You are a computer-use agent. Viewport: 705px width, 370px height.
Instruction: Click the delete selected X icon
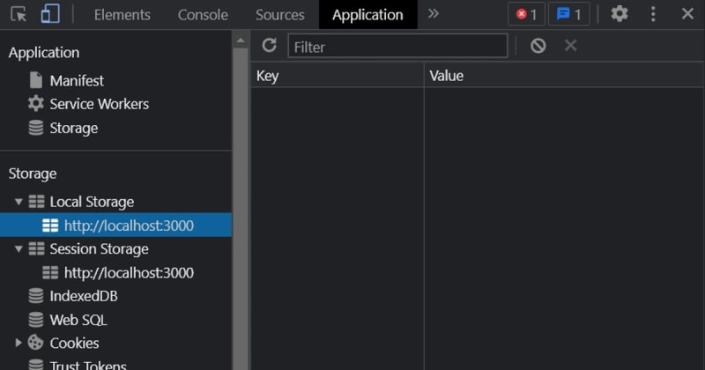pyautogui.click(x=570, y=46)
